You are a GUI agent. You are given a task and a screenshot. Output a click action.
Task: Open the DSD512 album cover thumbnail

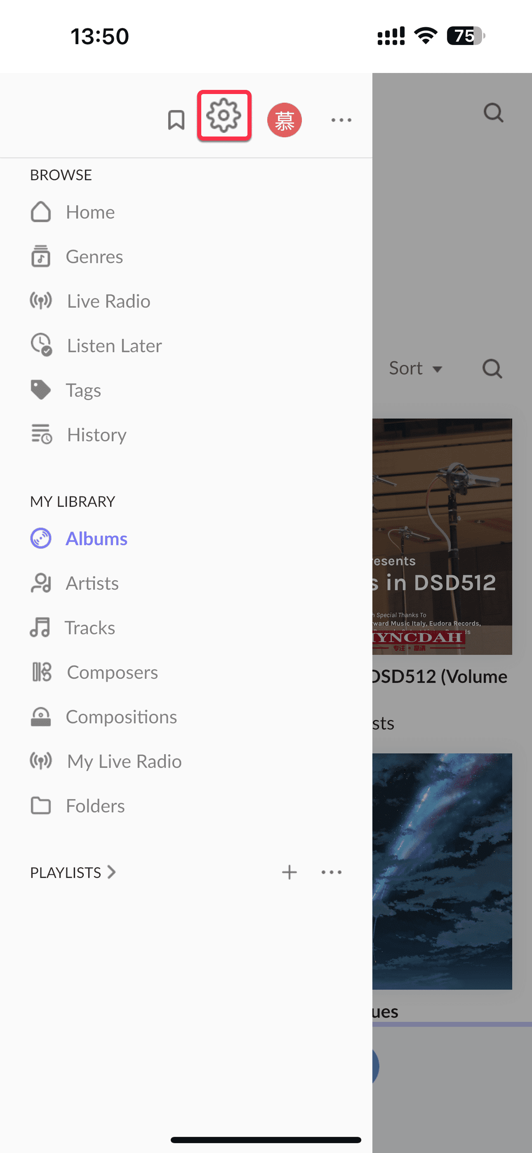pyautogui.click(x=442, y=536)
